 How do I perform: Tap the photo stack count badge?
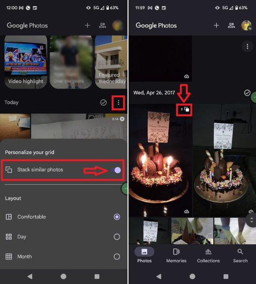(x=185, y=109)
